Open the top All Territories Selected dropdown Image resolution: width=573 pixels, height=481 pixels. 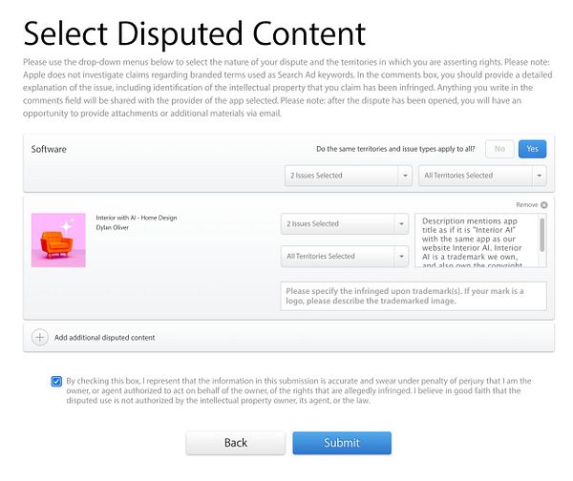(481, 176)
